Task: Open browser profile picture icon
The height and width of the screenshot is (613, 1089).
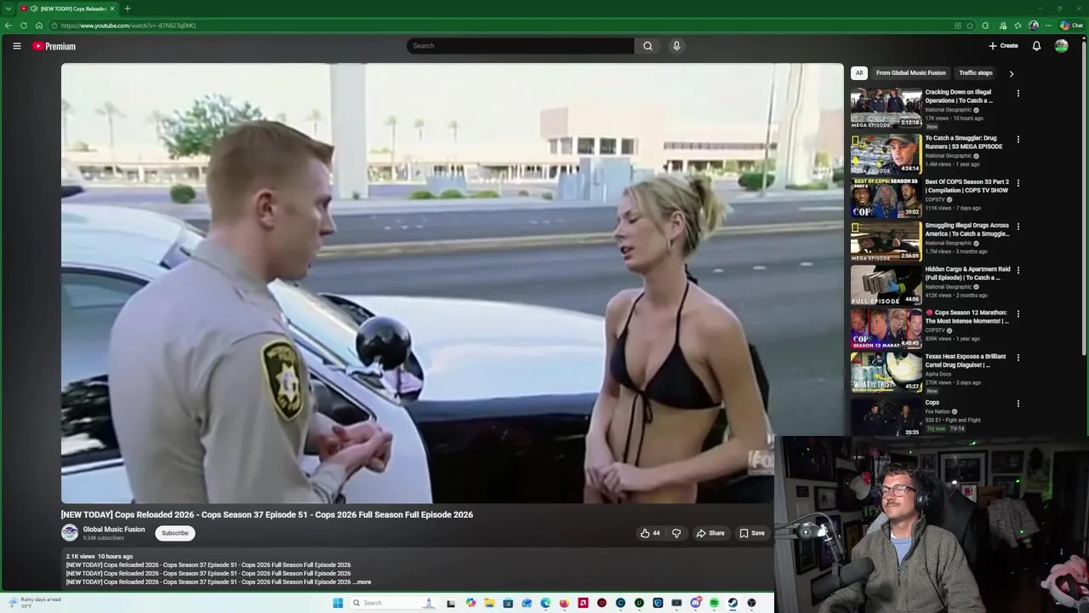Action: pyautogui.click(x=1034, y=26)
